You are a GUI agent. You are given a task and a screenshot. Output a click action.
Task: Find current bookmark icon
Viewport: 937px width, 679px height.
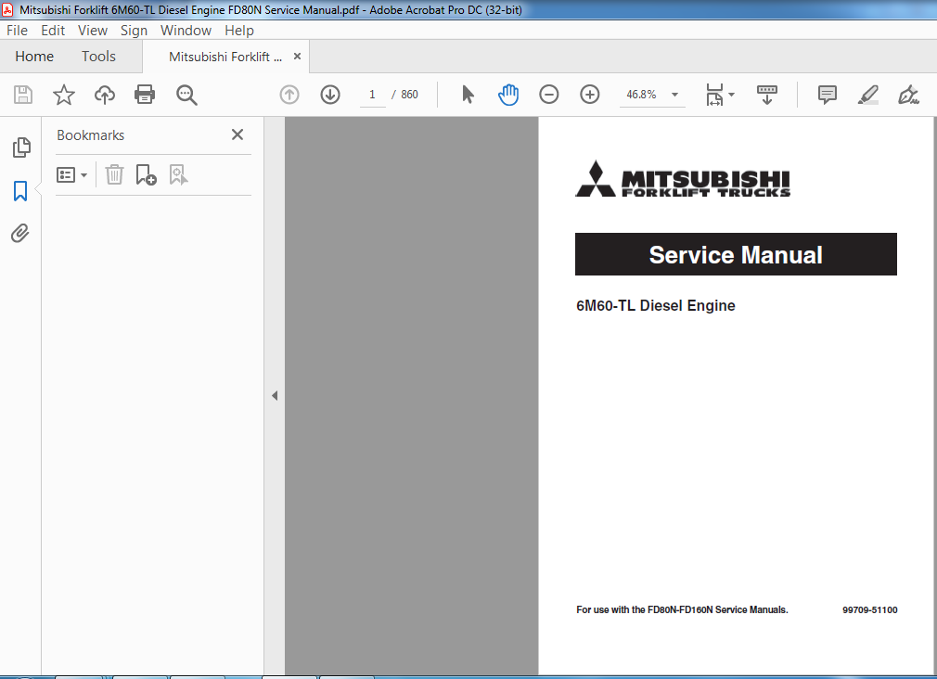point(178,175)
